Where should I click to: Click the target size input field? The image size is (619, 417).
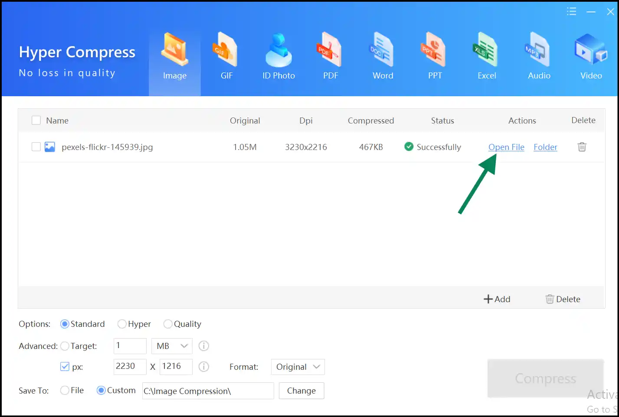point(130,346)
